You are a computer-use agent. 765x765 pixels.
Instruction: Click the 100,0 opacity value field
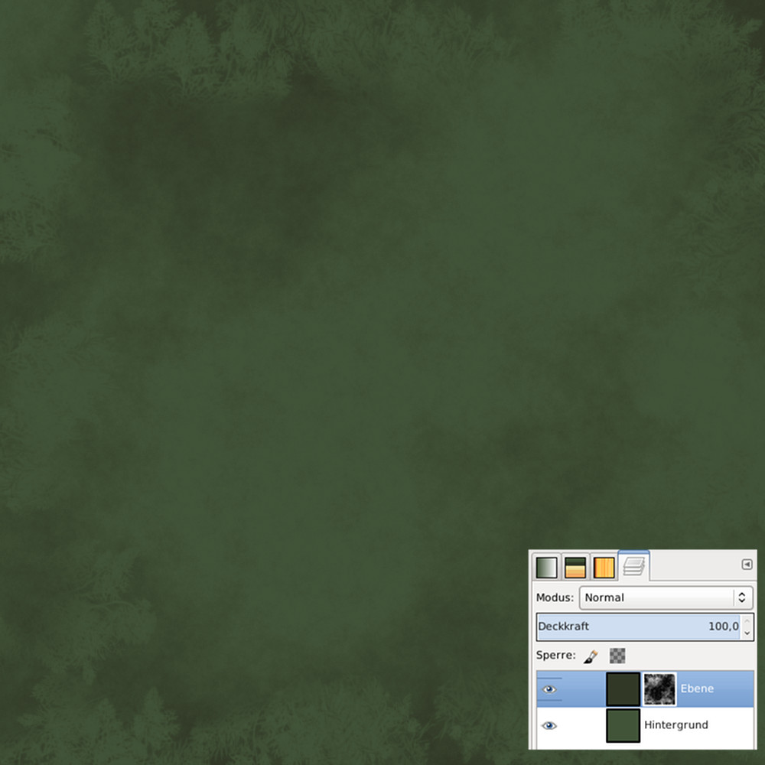[x=722, y=627]
